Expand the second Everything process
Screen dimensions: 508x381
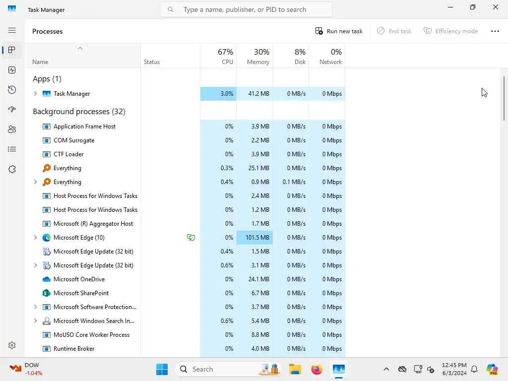[35, 182]
